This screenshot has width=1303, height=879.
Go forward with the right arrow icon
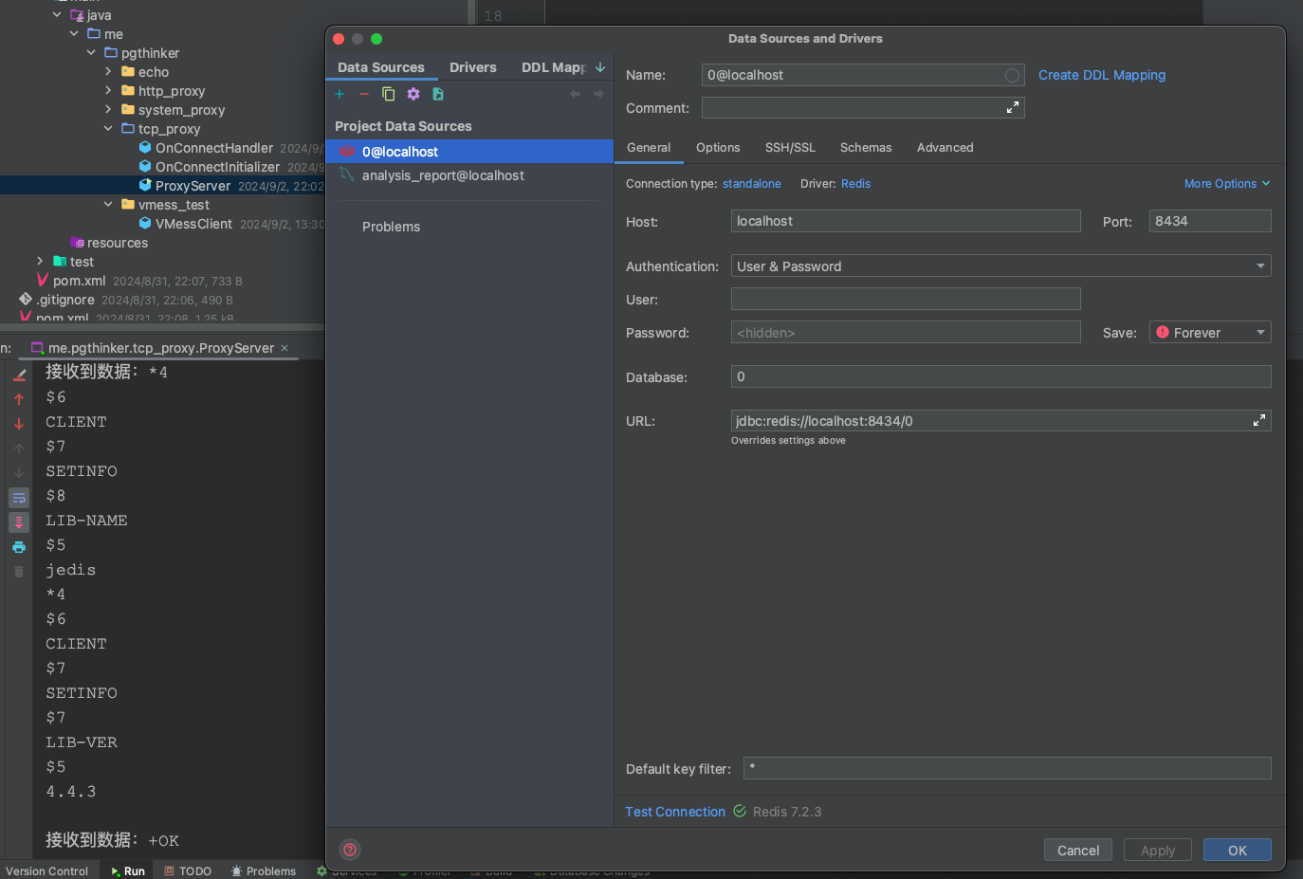[598, 94]
